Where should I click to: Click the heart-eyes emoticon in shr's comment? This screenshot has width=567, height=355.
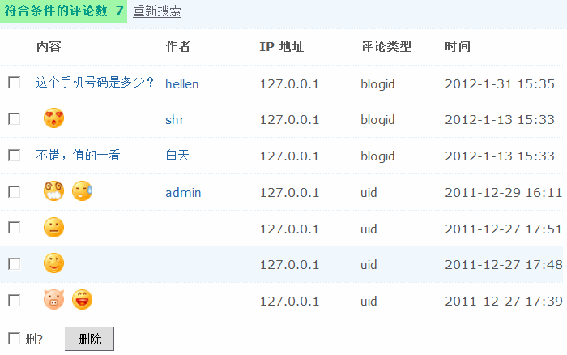tap(53, 118)
